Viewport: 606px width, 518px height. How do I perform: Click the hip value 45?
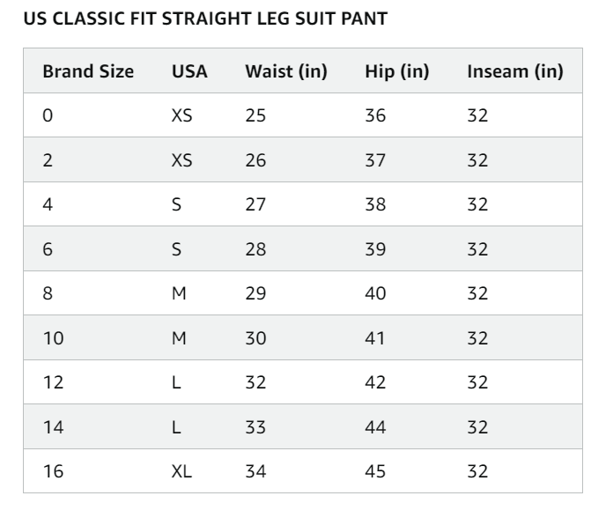point(375,471)
